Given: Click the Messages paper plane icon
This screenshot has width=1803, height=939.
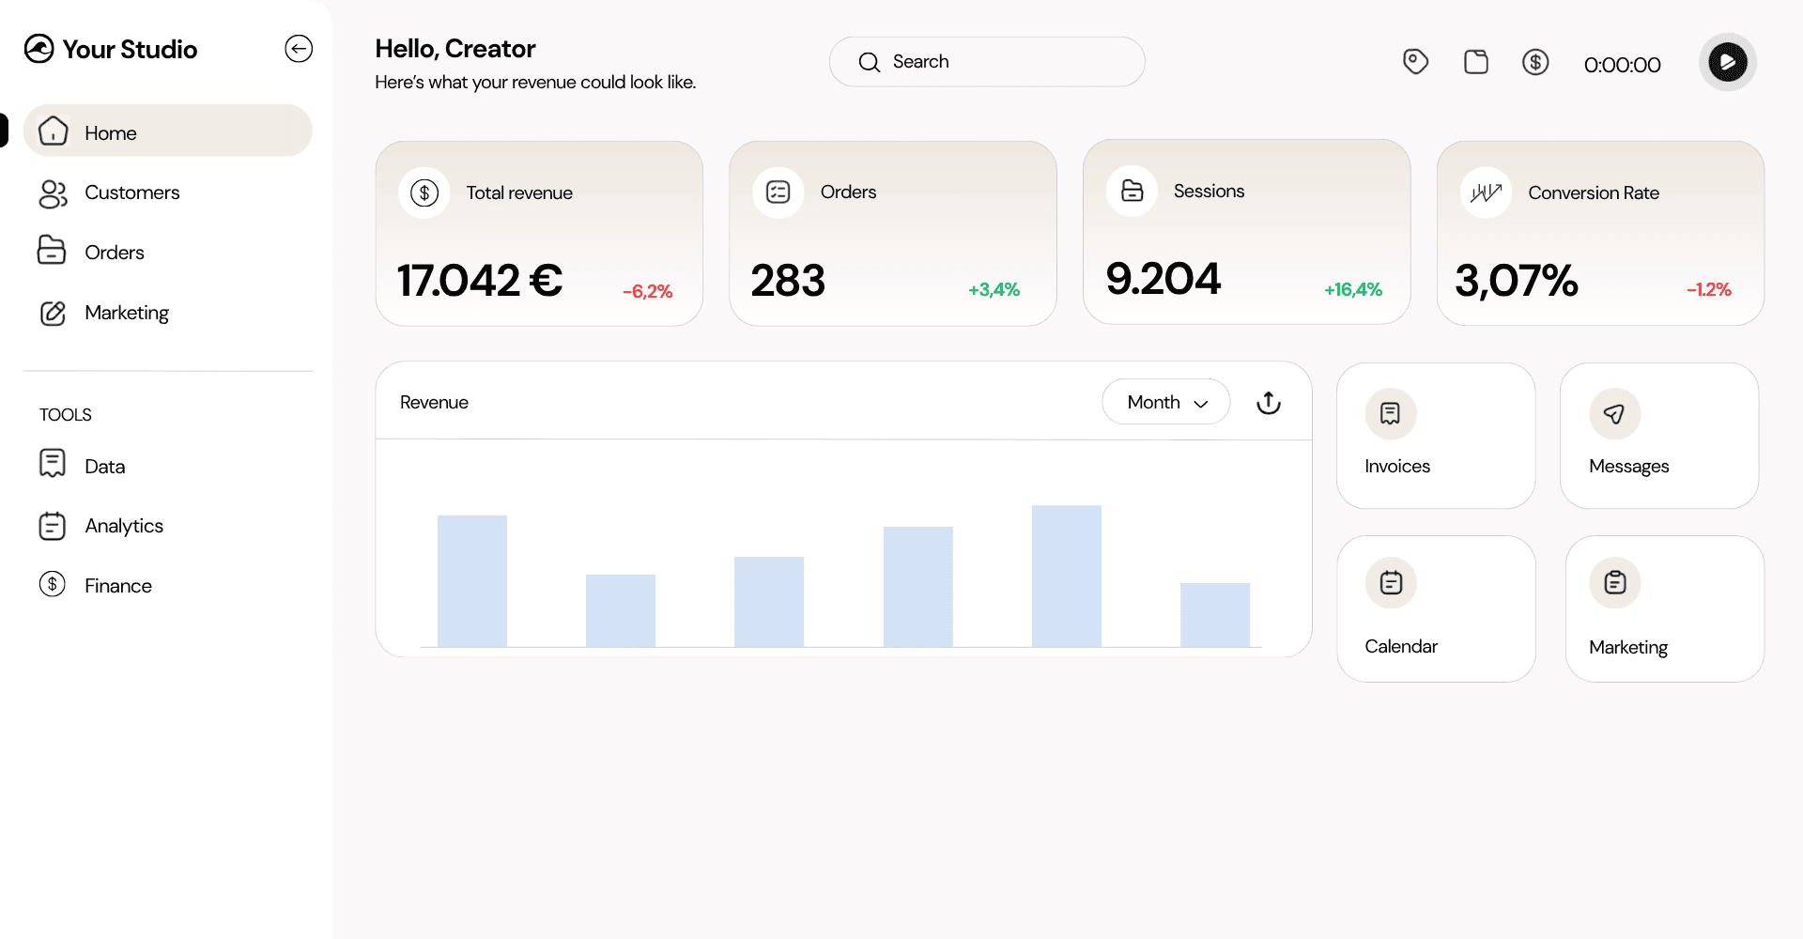Looking at the screenshot, I should 1615,413.
